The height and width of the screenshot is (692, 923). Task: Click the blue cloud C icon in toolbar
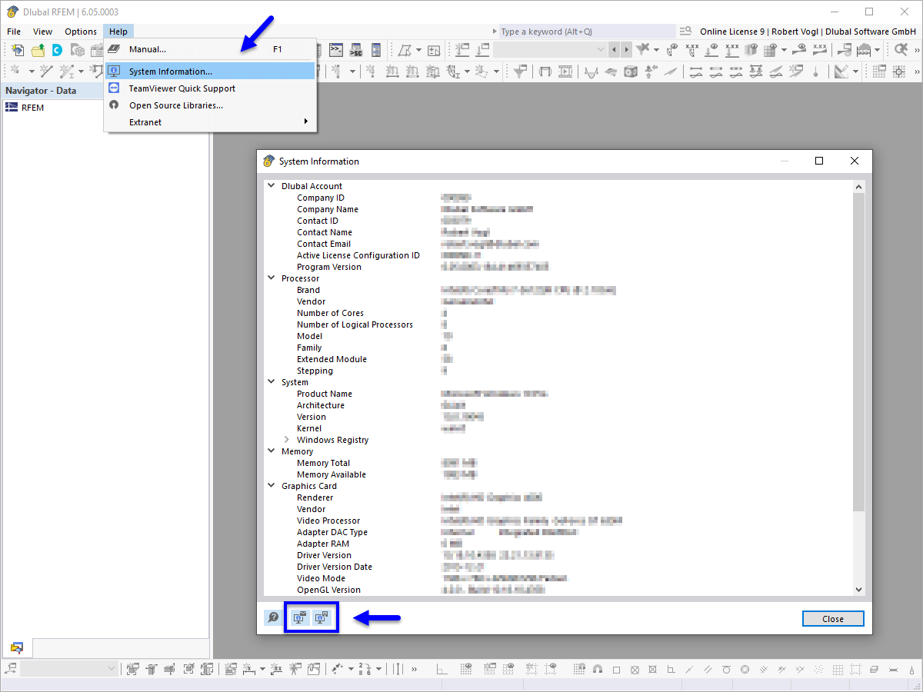coord(57,50)
